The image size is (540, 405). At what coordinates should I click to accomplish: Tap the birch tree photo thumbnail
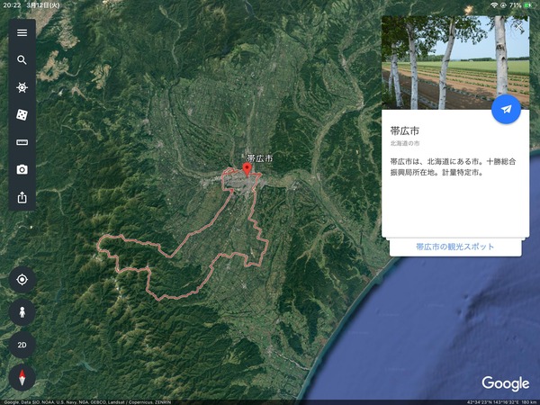(455, 62)
